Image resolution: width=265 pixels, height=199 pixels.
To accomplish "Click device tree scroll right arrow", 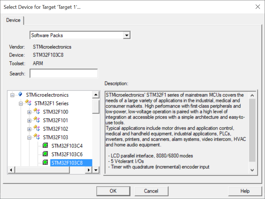I will coord(89,170).
